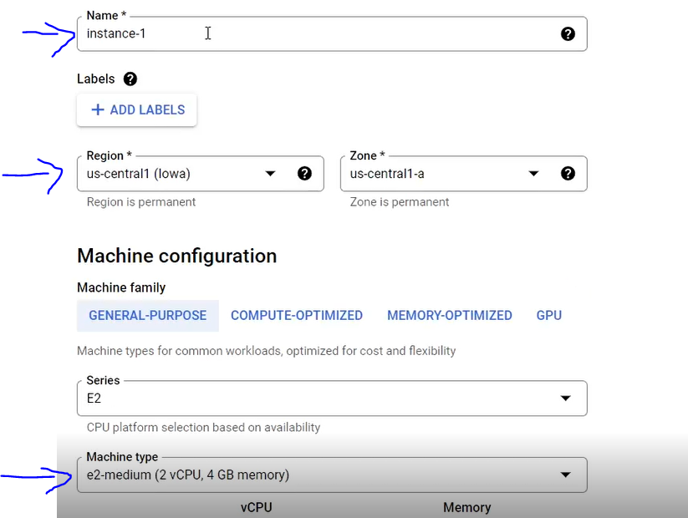The width and height of the screenshot is (688, 518).
Task: Open the us-central1 (Iowa) region selector
Action: (201, 174)
